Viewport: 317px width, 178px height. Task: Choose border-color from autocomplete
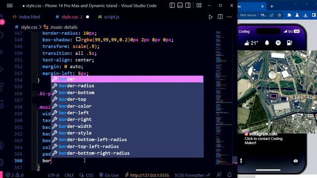tap(127, 106)
